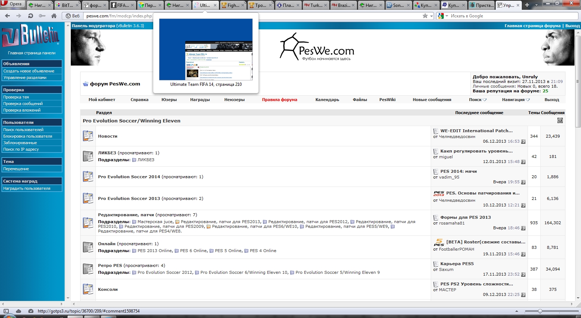Collapse the Pro Evolution Soccer/Winning Eleven category
This screenshot has width=581, height=318.
pyautogui.click(x=560, y=121)
